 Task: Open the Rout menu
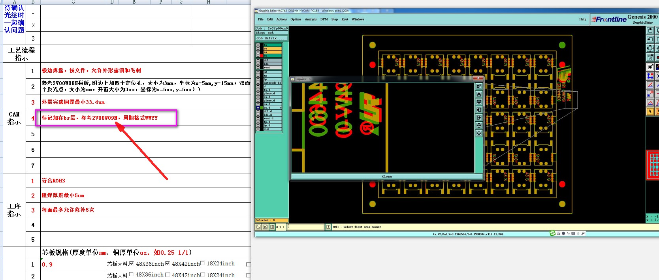pos(345,19)
